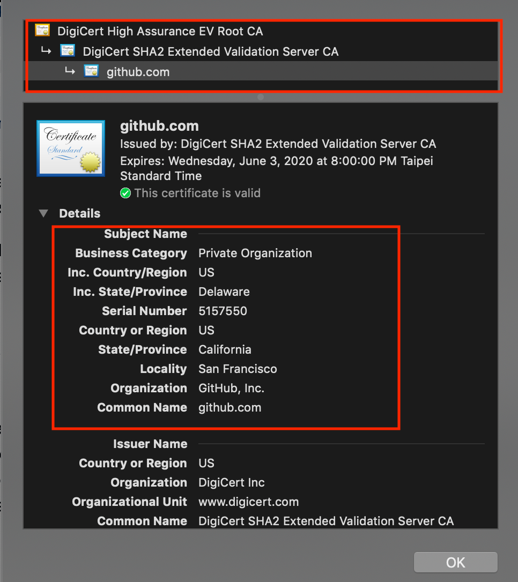Click the OK button

(x=456, y=562)
